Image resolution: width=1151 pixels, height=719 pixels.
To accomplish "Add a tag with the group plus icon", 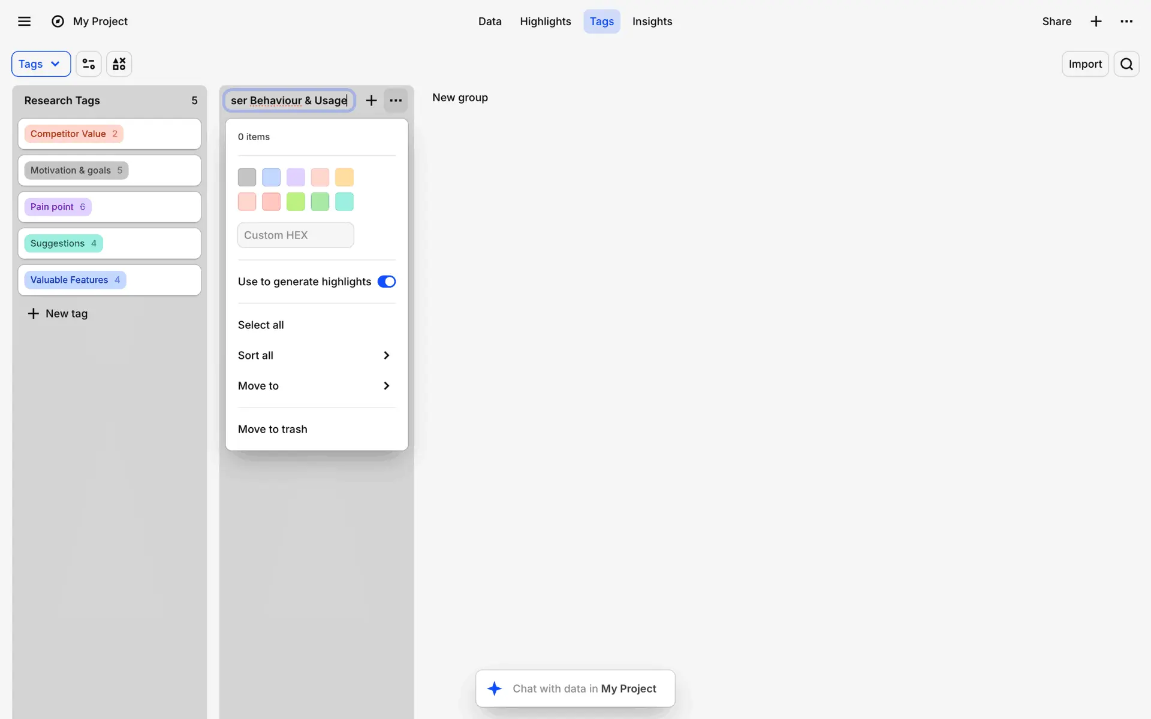I will [x=371, y=101].
